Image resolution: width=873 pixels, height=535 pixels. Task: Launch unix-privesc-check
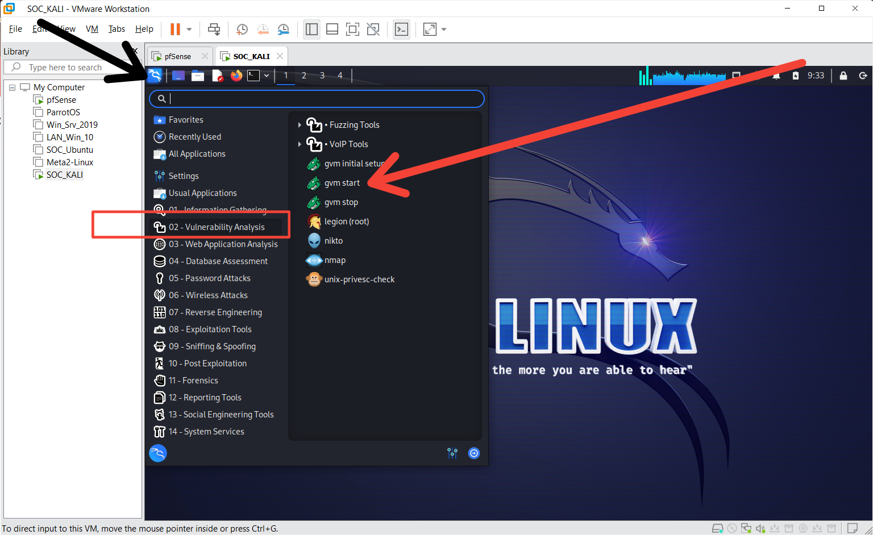pyautogui.click(x=359, y=279)
